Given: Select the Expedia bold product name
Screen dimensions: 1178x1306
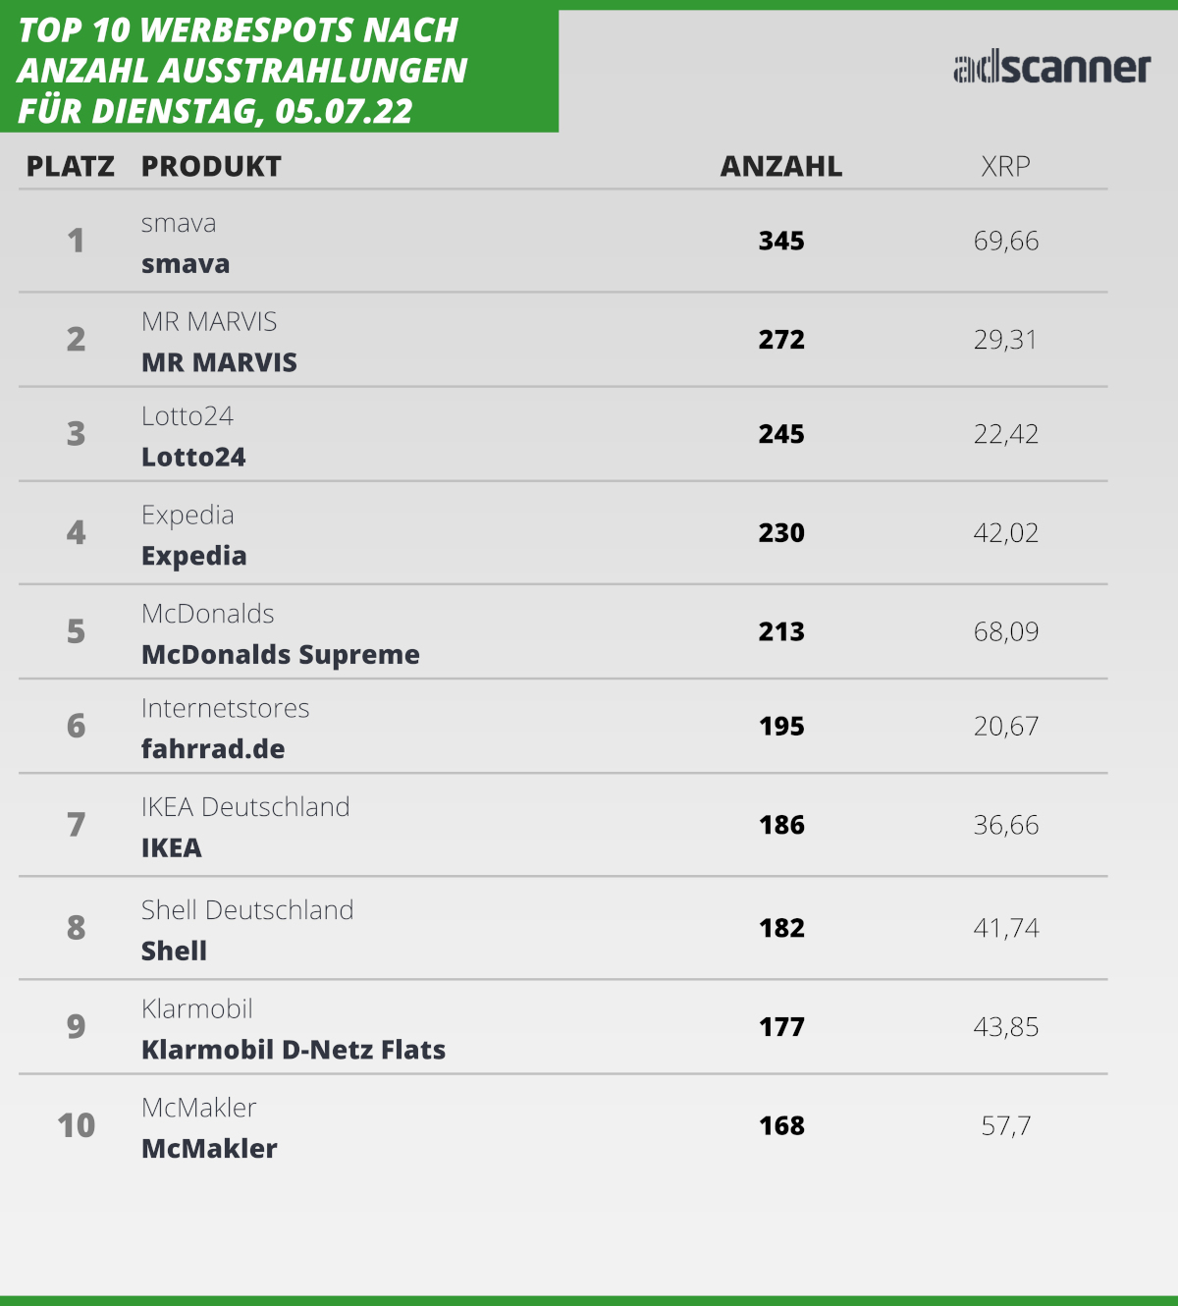Looking at the screenshot, I should pos(193,556).
